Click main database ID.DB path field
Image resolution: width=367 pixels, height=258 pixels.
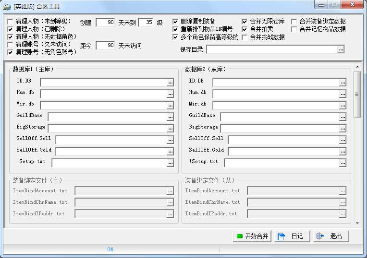point(103,82)
